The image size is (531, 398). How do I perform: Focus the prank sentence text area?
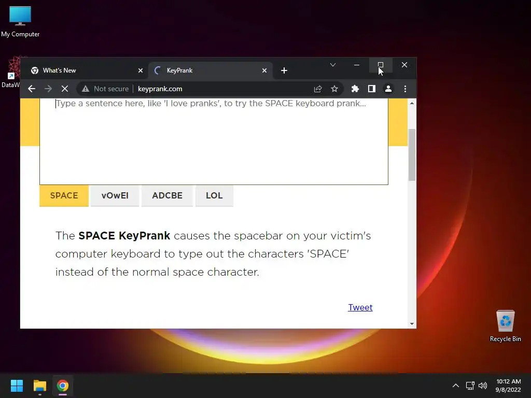tap(214, 141)
